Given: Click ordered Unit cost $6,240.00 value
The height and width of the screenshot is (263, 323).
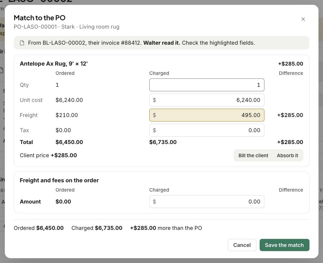Looking at the screenshot, I should 69,100.
